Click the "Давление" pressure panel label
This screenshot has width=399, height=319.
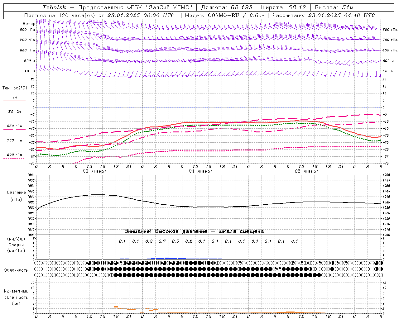pos(16,193)
